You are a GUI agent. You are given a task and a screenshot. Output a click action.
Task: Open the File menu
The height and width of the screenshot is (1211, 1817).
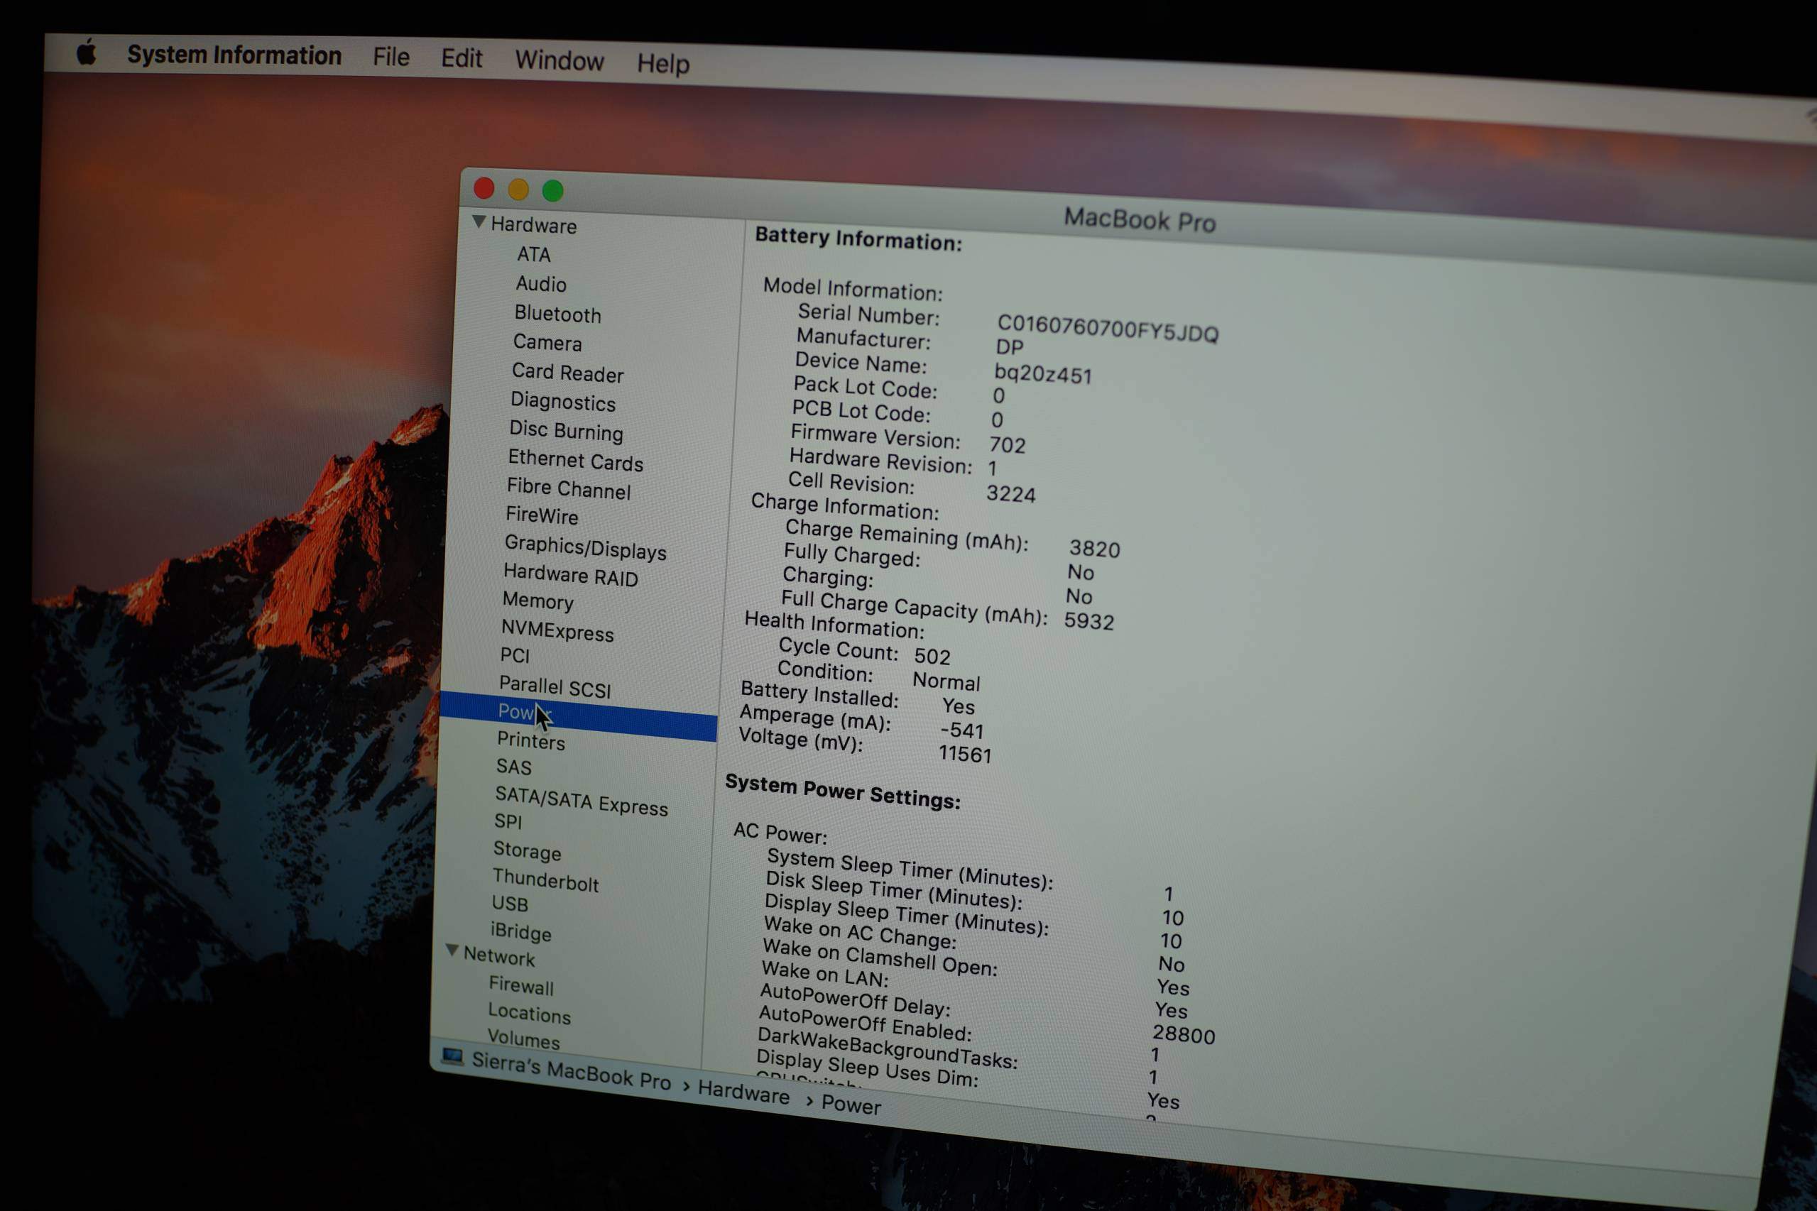(391, 56)
